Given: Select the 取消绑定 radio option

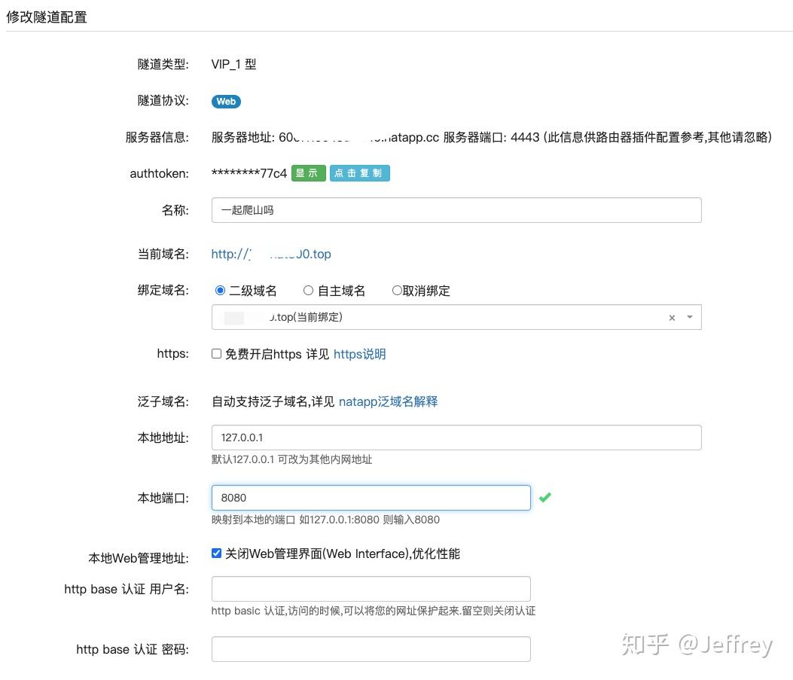Looking at the screenshot, I should [x=398, y=290].
